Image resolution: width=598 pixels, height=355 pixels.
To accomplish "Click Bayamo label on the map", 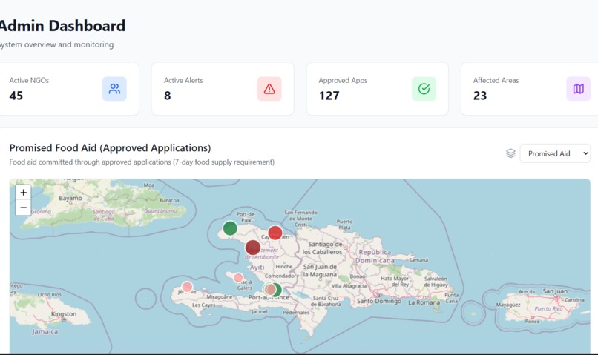I will click(x=70, y=198).
